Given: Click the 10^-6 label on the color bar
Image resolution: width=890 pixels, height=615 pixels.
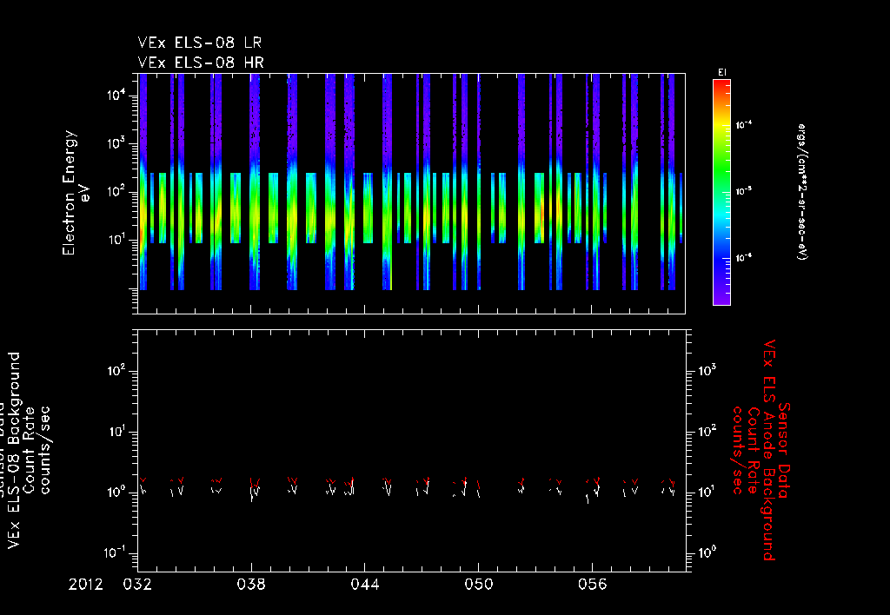Looking at the screenshot, I should coord(744,258).
